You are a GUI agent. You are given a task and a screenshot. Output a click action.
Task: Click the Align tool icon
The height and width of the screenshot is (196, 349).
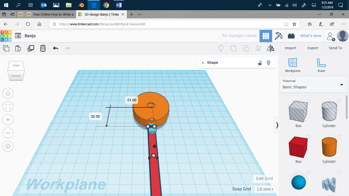(x=258, y=48)
